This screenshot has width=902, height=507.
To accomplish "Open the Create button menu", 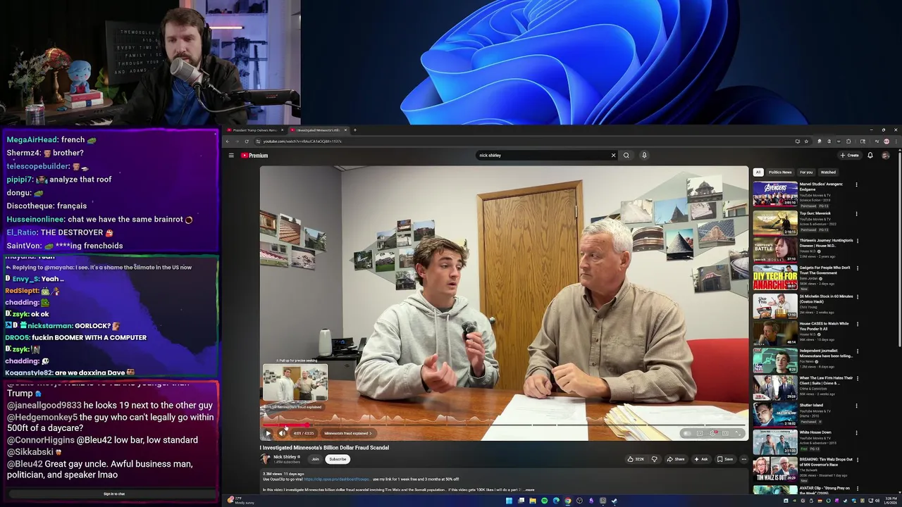I will 849,155.
